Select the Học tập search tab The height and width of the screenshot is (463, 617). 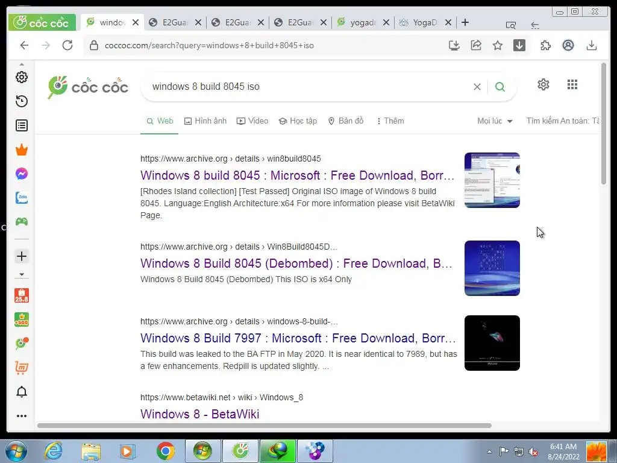coord(298,121)
